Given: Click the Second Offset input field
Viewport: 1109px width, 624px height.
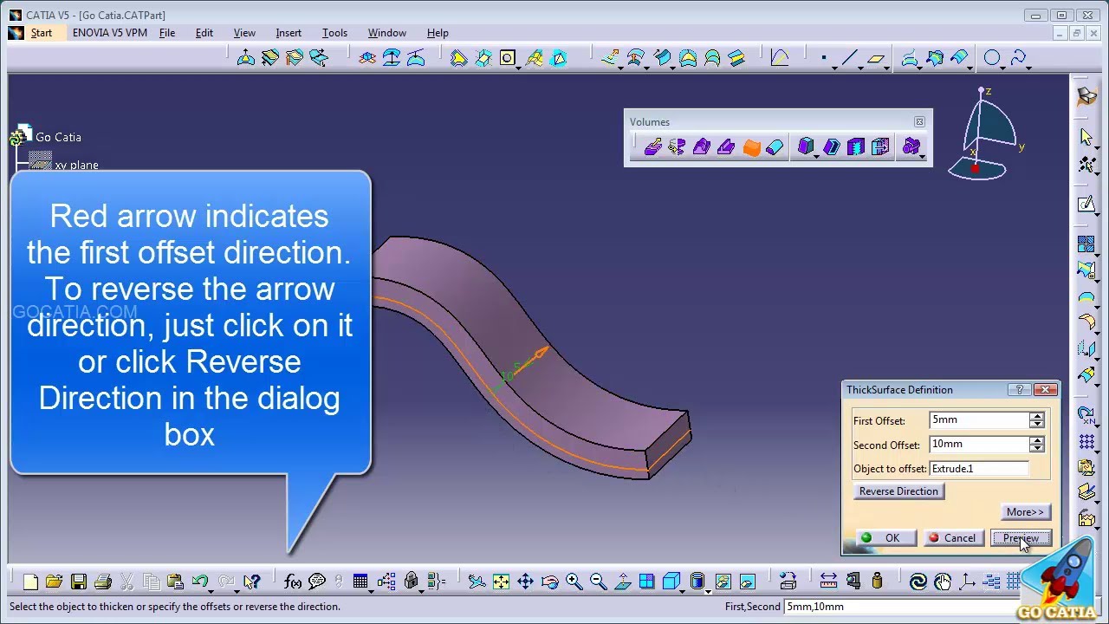Looking at the screenshot, I should pyautogui.click(x=979, y=445).
